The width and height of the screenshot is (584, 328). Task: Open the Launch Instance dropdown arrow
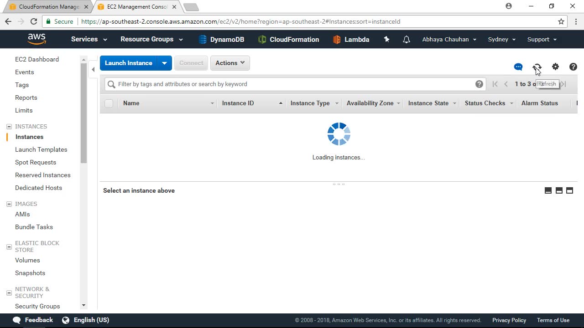[x=164, y=63]
